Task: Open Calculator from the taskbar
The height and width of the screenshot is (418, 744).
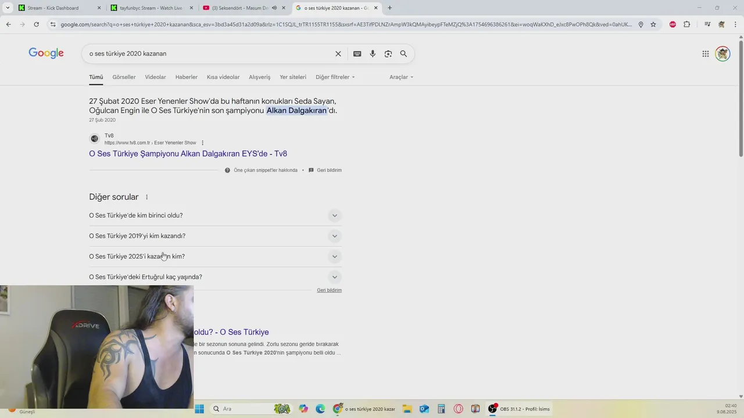Action: (x=441, y=409)
